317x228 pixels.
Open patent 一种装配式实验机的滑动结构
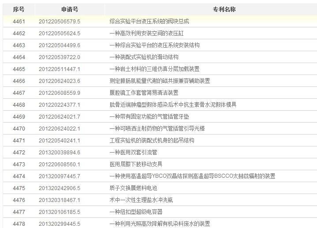point(144,57)
